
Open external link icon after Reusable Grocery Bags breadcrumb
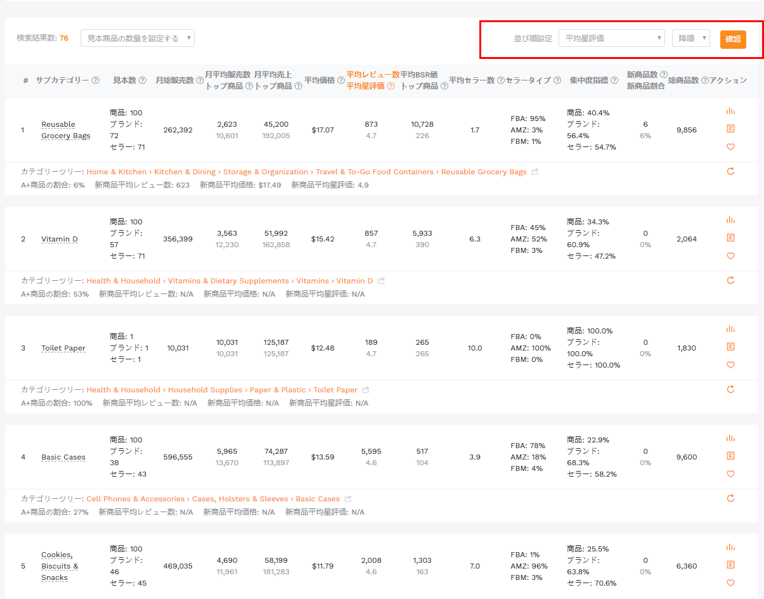[x=535, y=172]
